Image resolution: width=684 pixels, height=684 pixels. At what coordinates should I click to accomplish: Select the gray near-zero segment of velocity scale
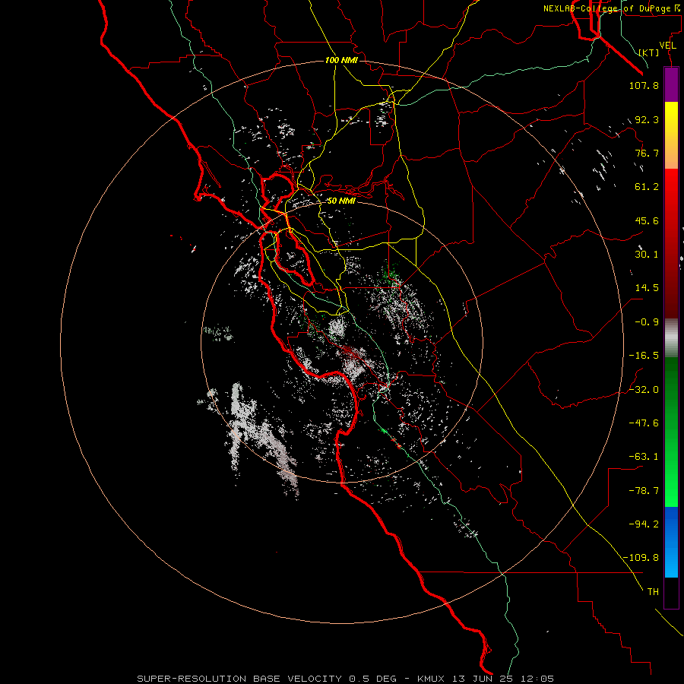tap(671, 338)
